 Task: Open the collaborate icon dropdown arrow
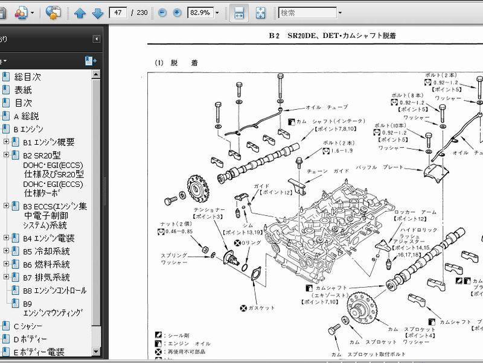(x=33, y=13)
